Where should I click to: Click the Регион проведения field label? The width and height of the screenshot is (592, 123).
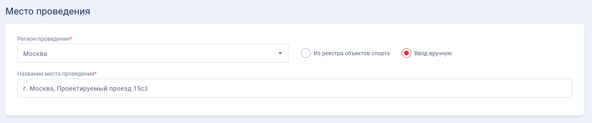44,39
